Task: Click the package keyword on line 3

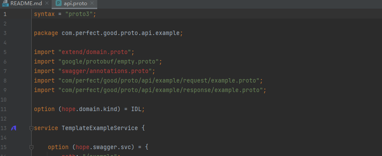Action: (x=46, y=33)
